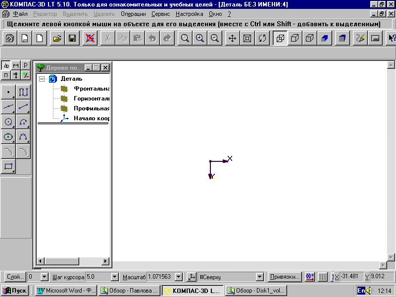This screenshot has width=396, height=297.
Task: Open the Шаг курсора dropdown
Action: pos(115,277)
